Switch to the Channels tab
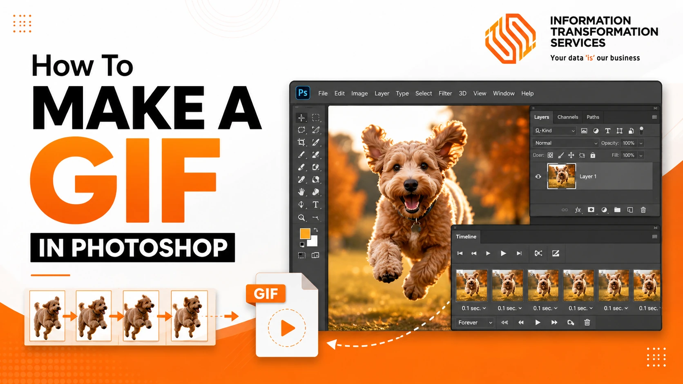 (568, 117)
